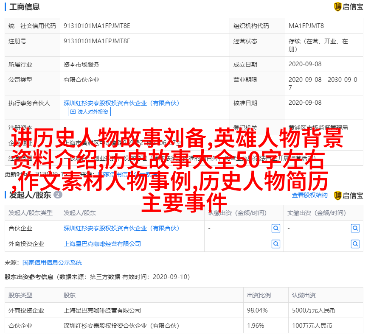Click shareholder count badge 2
Image resolution: width=368 pixels, height=335 pixels.
pos(58,195)
